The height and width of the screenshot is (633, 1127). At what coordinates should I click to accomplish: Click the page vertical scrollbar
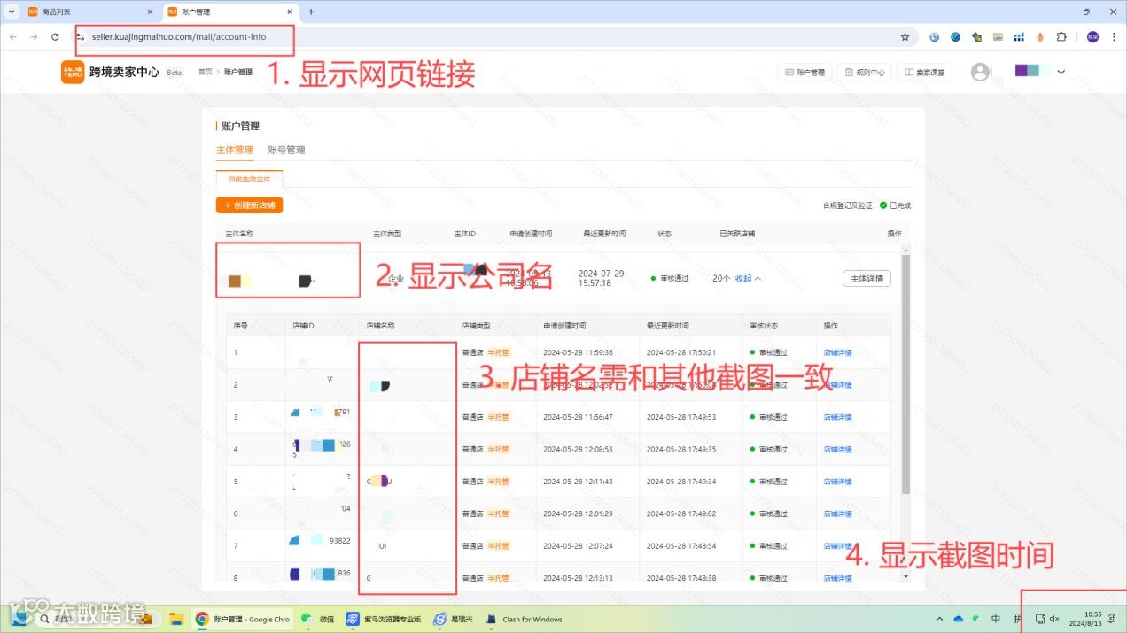coord(905,374)
